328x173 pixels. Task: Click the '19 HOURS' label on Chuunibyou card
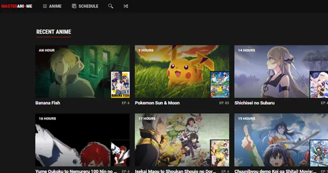point(246,118)
